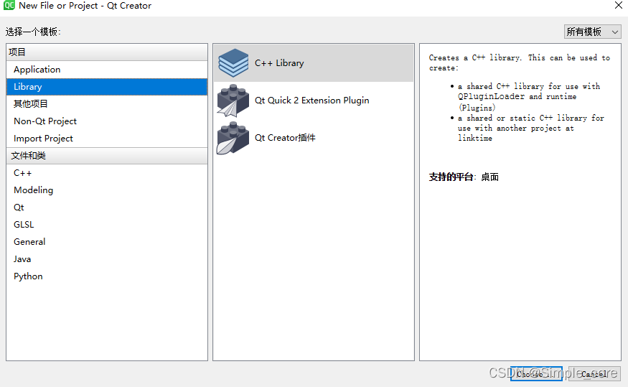Click the C++ Library template label
628x387 pixels.
pos(279,63)
